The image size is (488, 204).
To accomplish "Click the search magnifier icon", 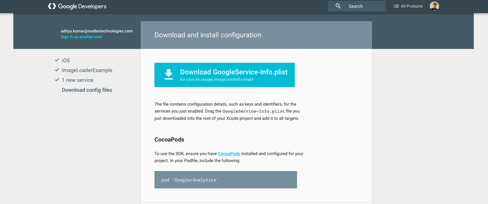I will click(x=338, y=6).
